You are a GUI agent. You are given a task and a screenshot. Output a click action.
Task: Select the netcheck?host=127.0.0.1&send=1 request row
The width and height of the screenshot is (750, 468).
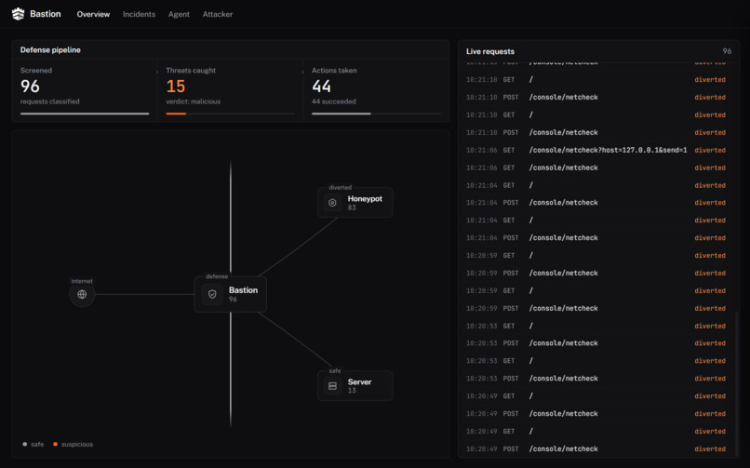(596, 150)
